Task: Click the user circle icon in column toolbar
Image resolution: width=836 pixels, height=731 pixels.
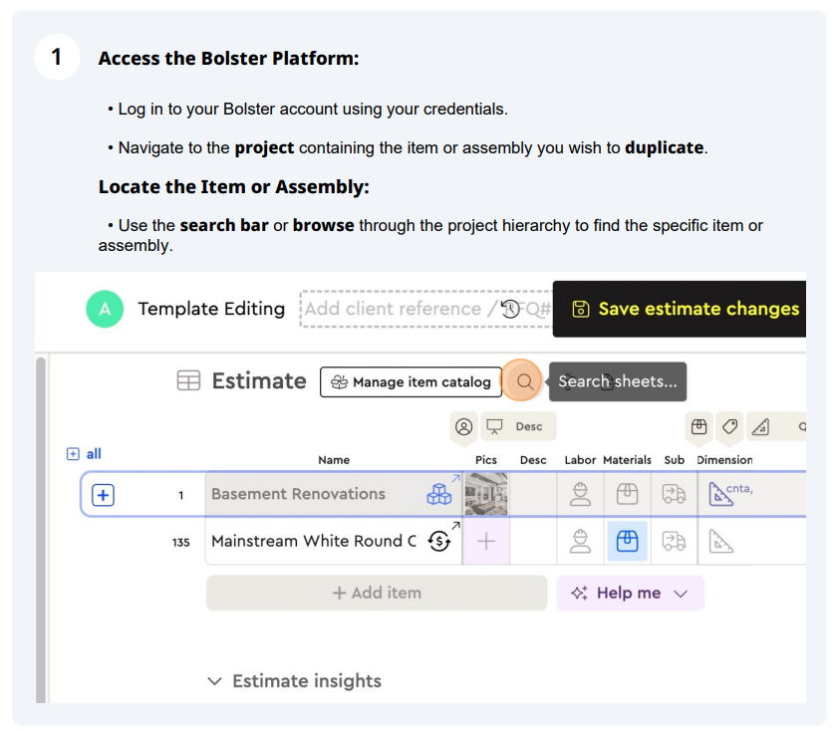Action: coord(464,427)
